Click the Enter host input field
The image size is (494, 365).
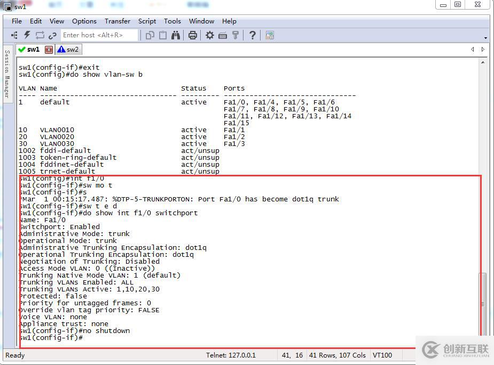(99, 35)
